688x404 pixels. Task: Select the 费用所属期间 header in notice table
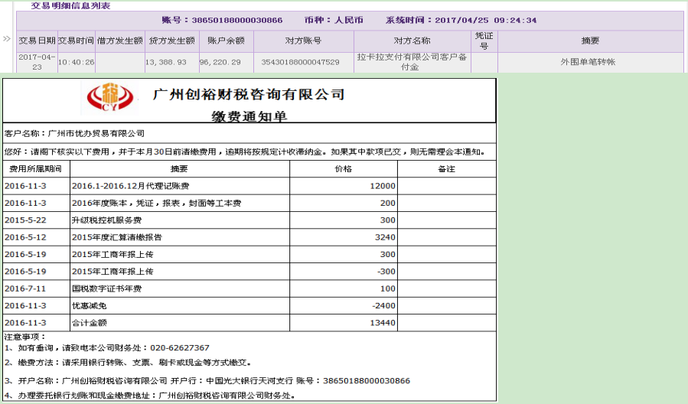coord(36,169)
